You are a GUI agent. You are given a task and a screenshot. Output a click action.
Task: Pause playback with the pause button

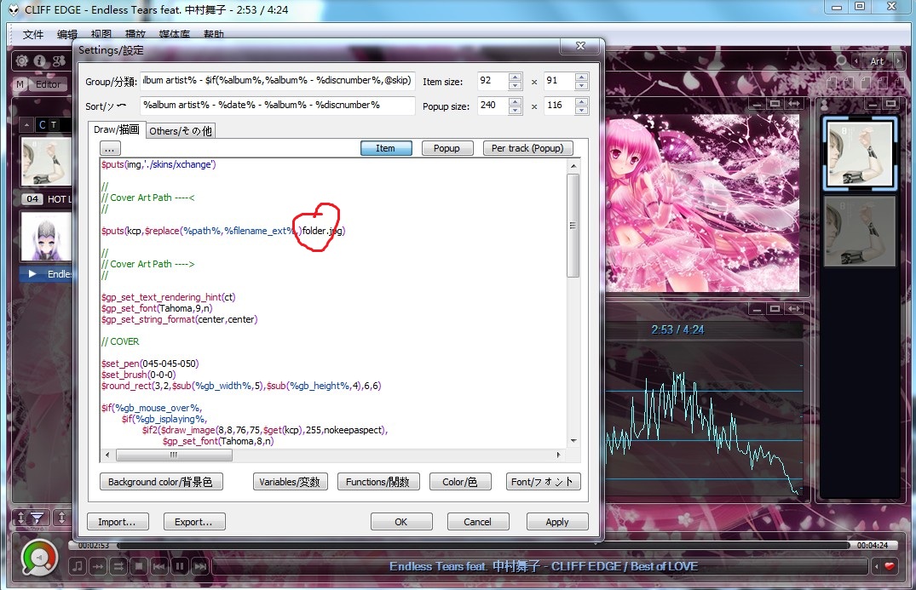[x=179, y=566]
